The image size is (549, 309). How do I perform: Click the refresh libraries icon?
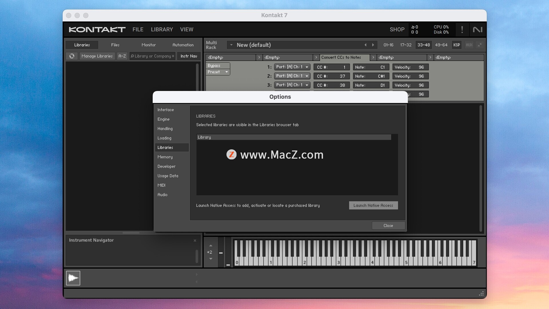pyautogui.click(x=72, y=56)
